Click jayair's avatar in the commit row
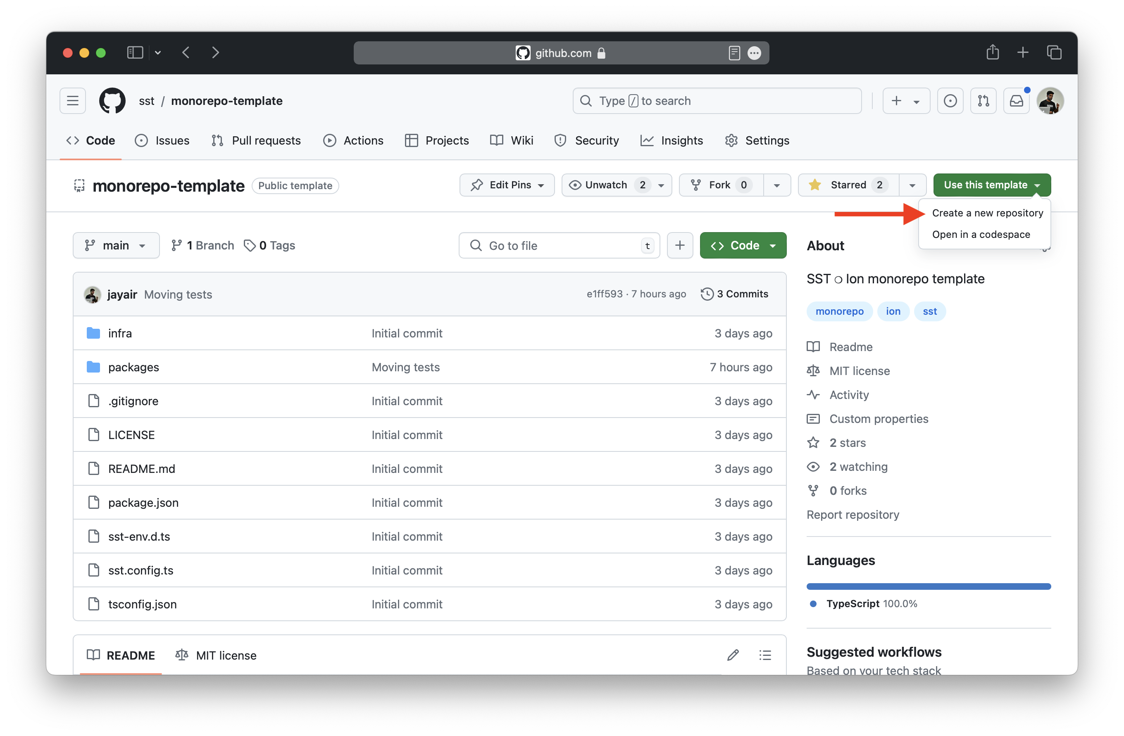The width and height of the screenshot is (1124, 736). click(x=92, y=294)
